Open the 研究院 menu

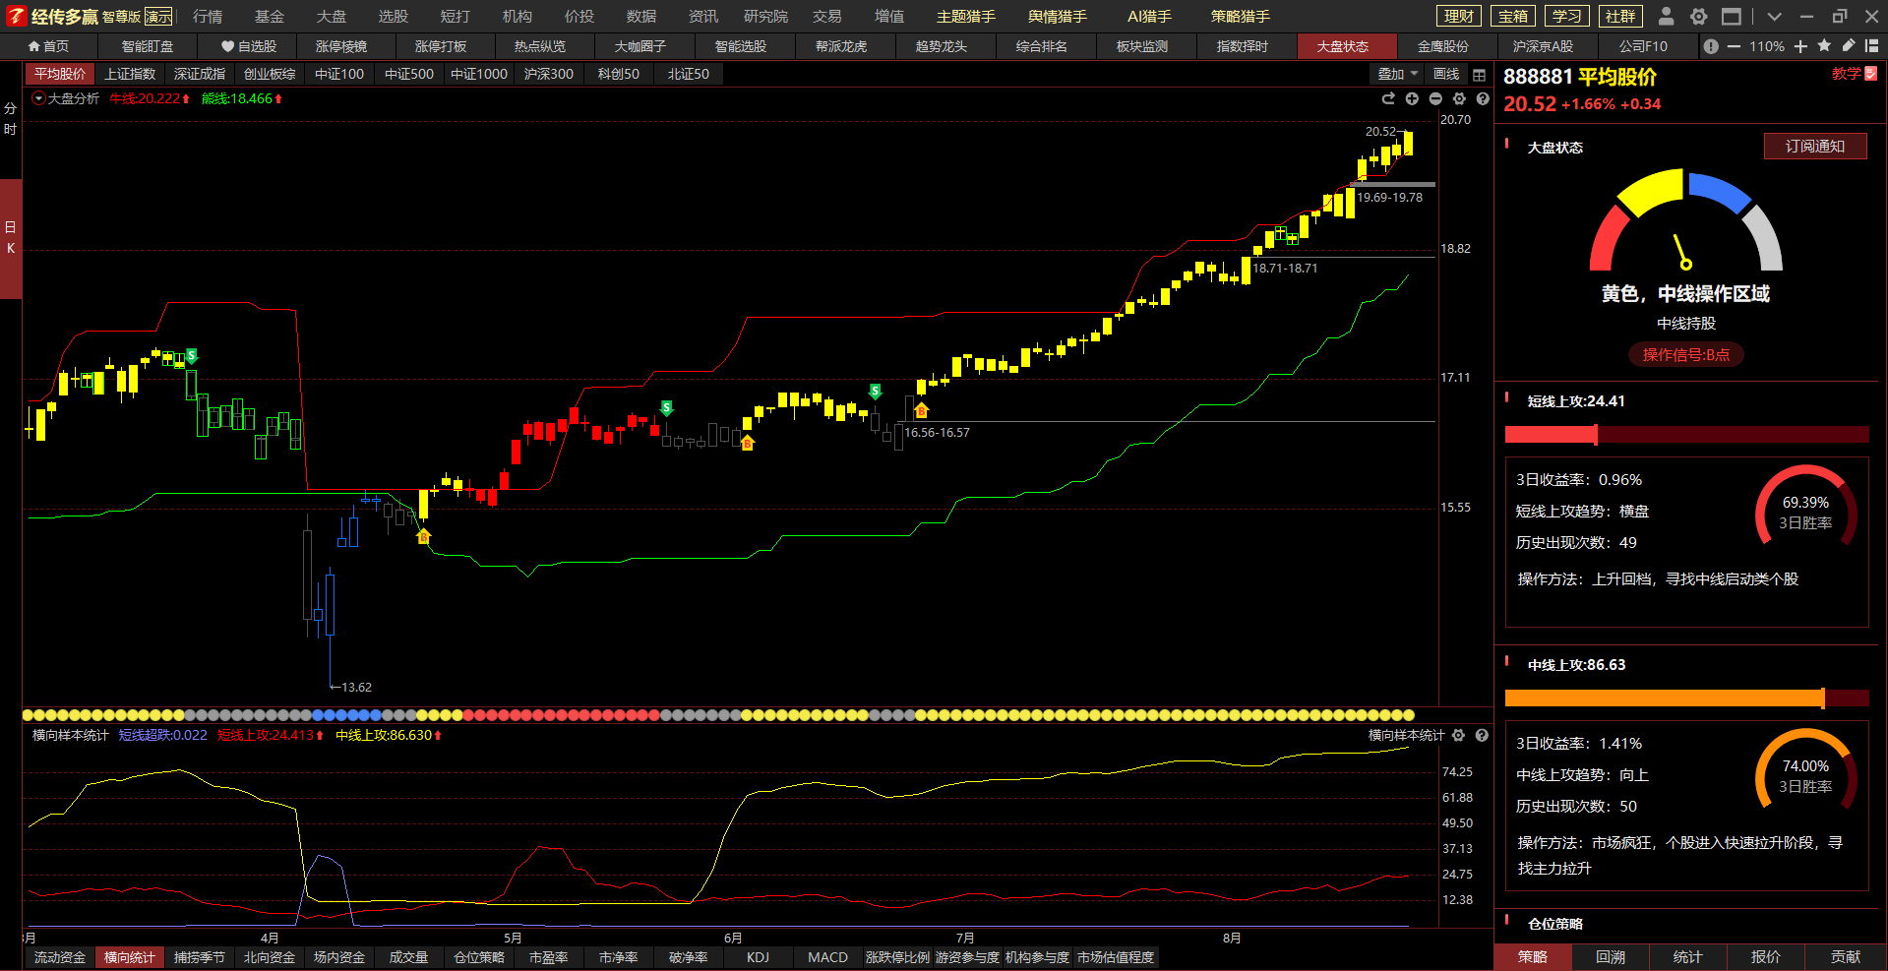[x=765, y=17]
